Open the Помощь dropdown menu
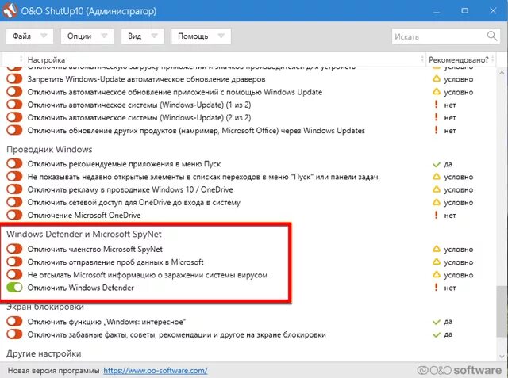This screenshot has width=508, height=378. coord(201,36)
